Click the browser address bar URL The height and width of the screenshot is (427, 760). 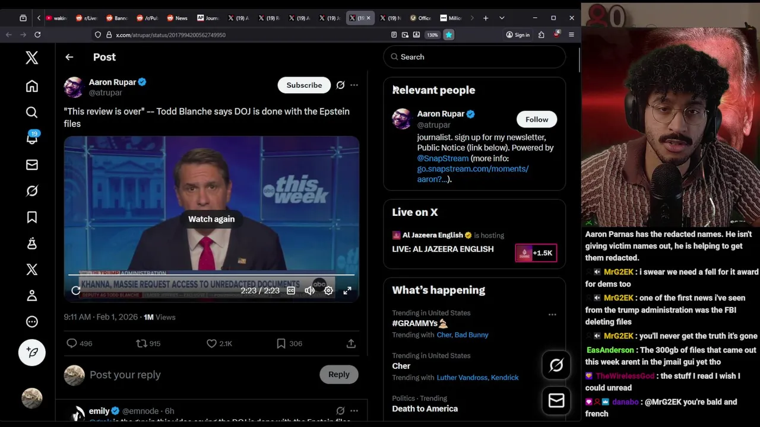171,35
